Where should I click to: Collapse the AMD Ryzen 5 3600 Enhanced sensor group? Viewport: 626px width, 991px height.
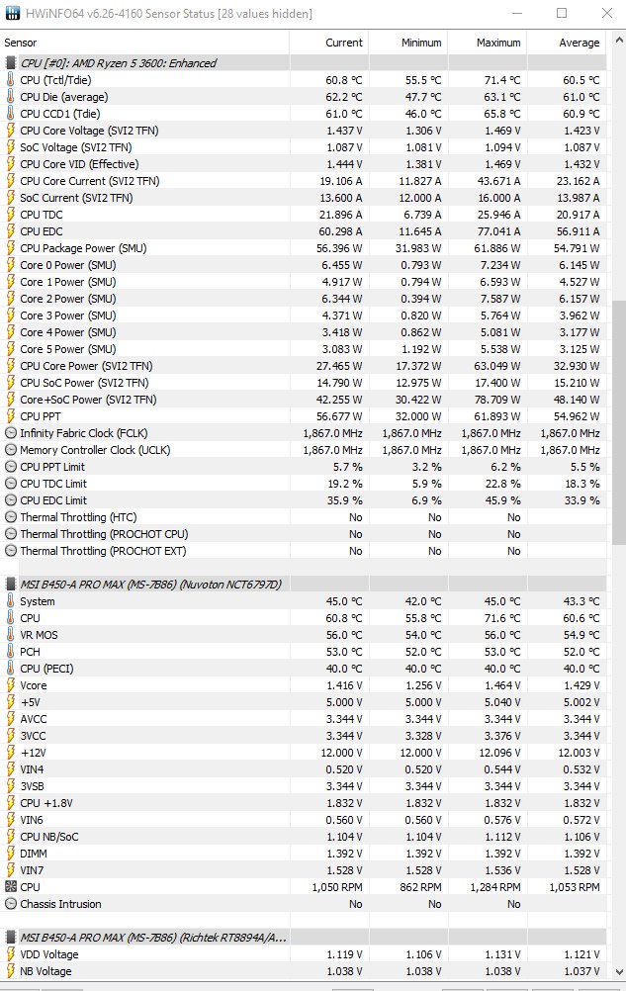[11, 63]
